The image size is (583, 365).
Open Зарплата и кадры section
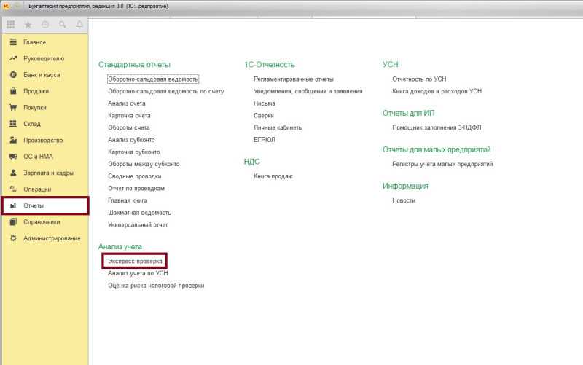(48, 173)
